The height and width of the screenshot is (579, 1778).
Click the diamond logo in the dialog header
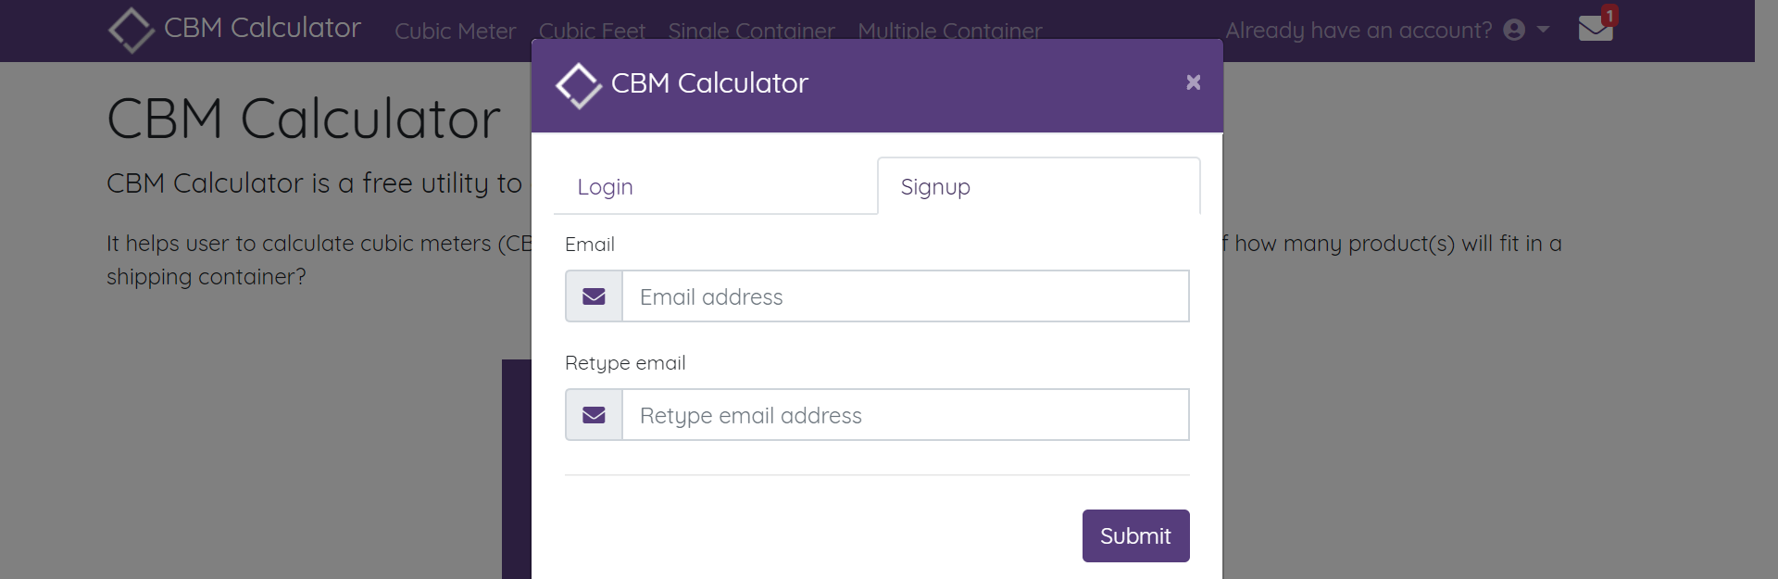(579, 85)
